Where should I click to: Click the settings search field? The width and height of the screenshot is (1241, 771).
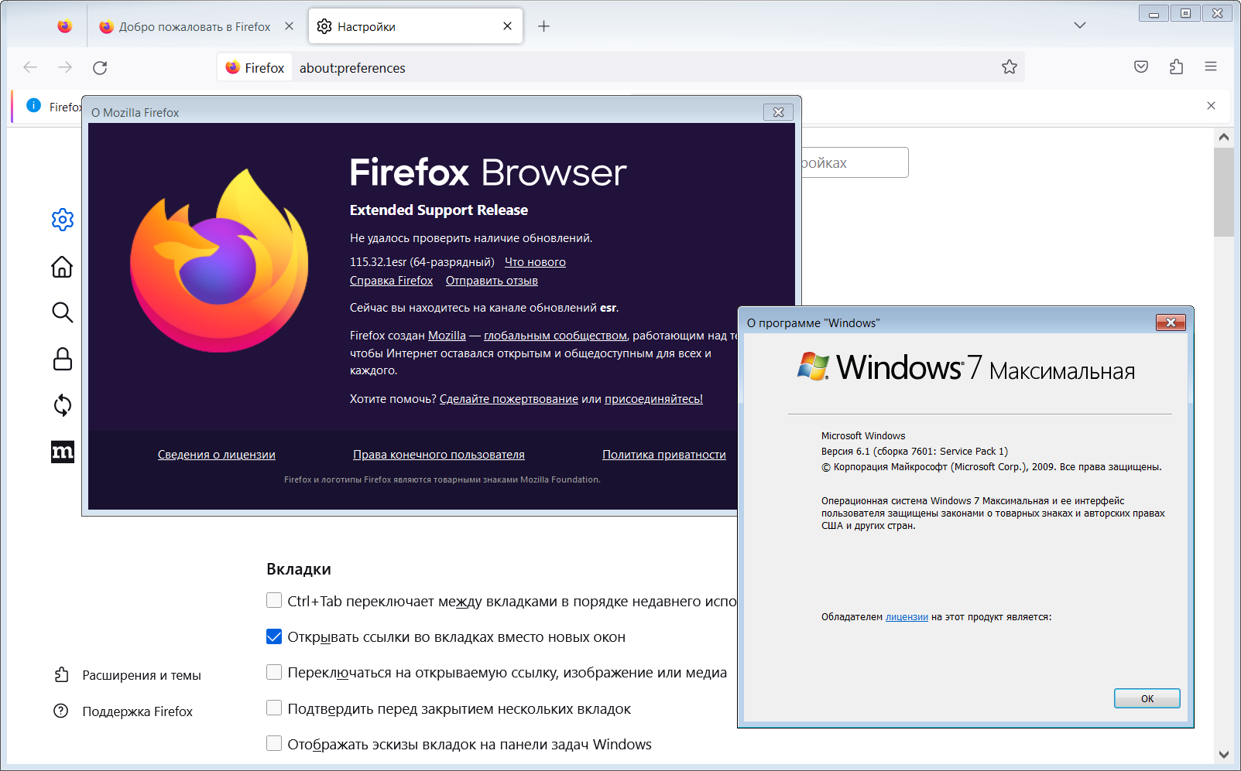[x=855, y=162]
